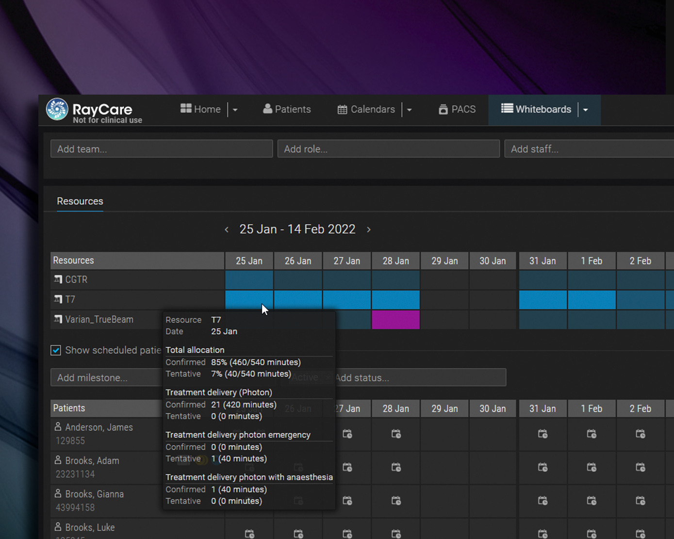
Task: Expand the Home dropdown arrow
Action: tap(235, 110)
